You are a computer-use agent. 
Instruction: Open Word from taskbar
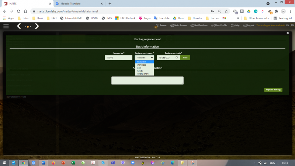coord(44,163)
